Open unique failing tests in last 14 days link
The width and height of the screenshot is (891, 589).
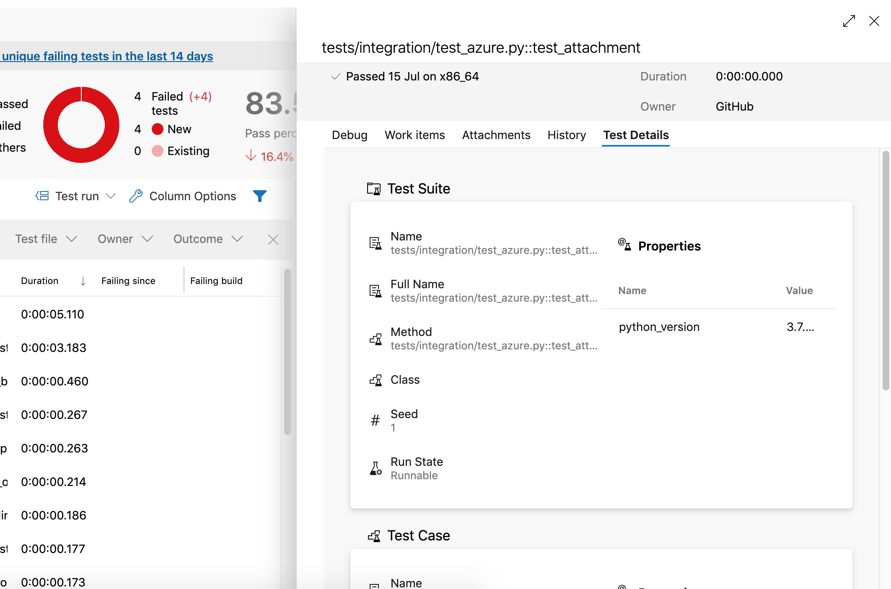pyautogui.click(x=107, y=56)
